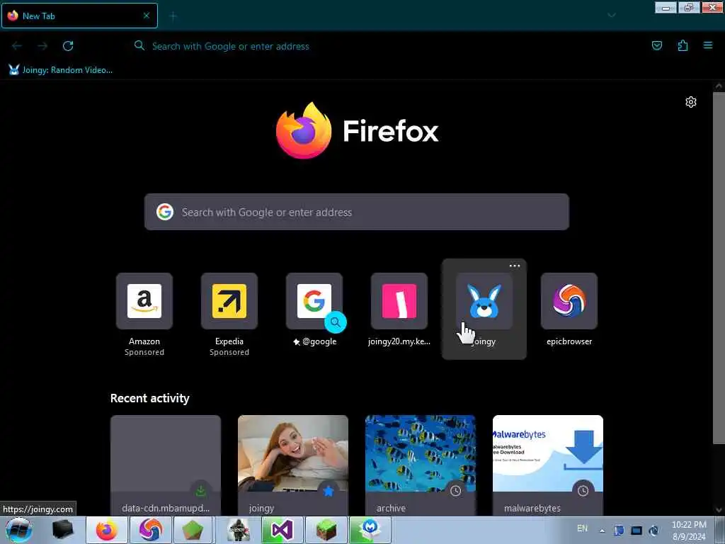Open a new tab with the plus button
This screenshot has width=725, height=544.
[x=173, y=16]
